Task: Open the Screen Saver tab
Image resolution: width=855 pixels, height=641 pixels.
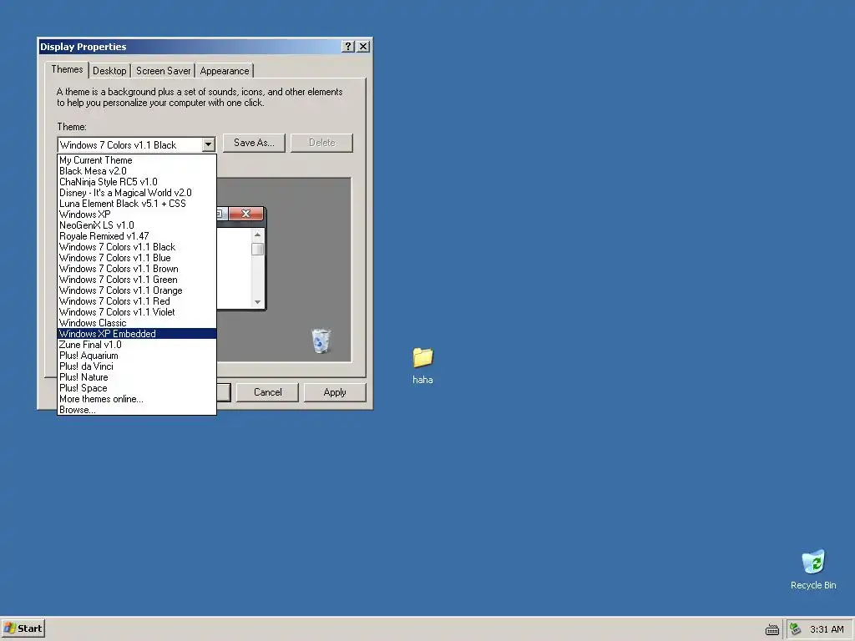Action: 163,71
